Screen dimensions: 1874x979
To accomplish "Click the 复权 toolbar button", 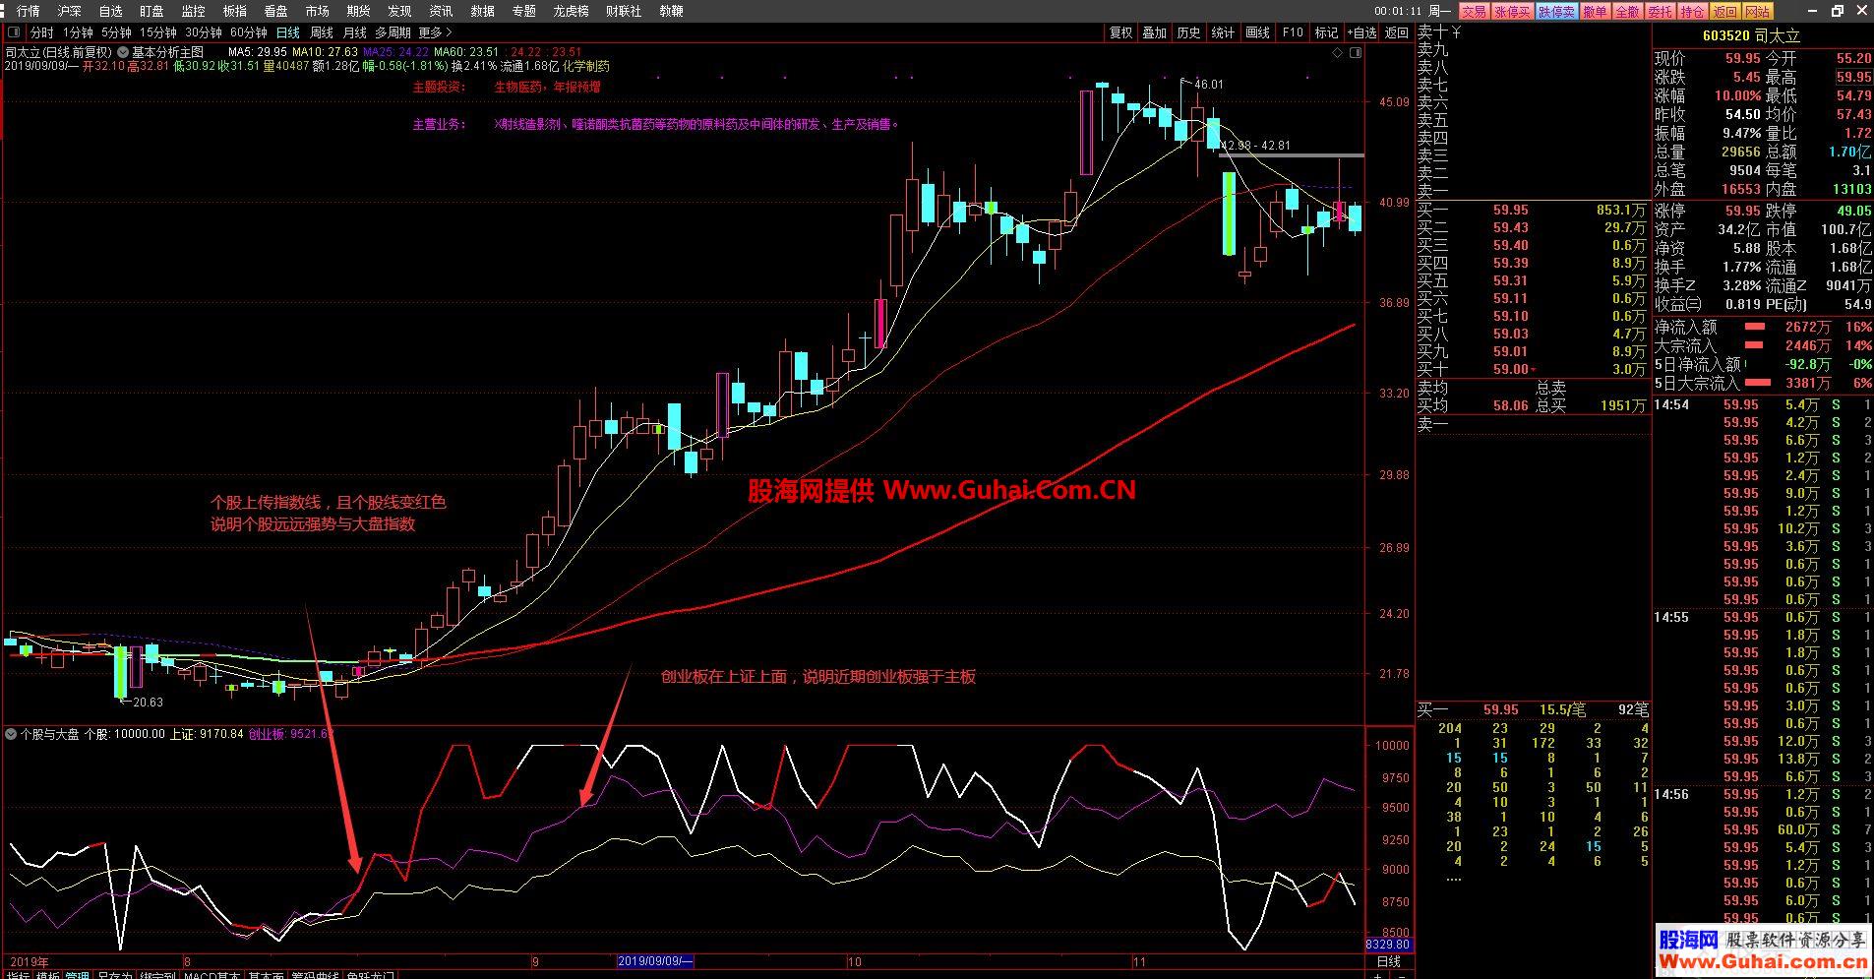I will (1121, 32).
